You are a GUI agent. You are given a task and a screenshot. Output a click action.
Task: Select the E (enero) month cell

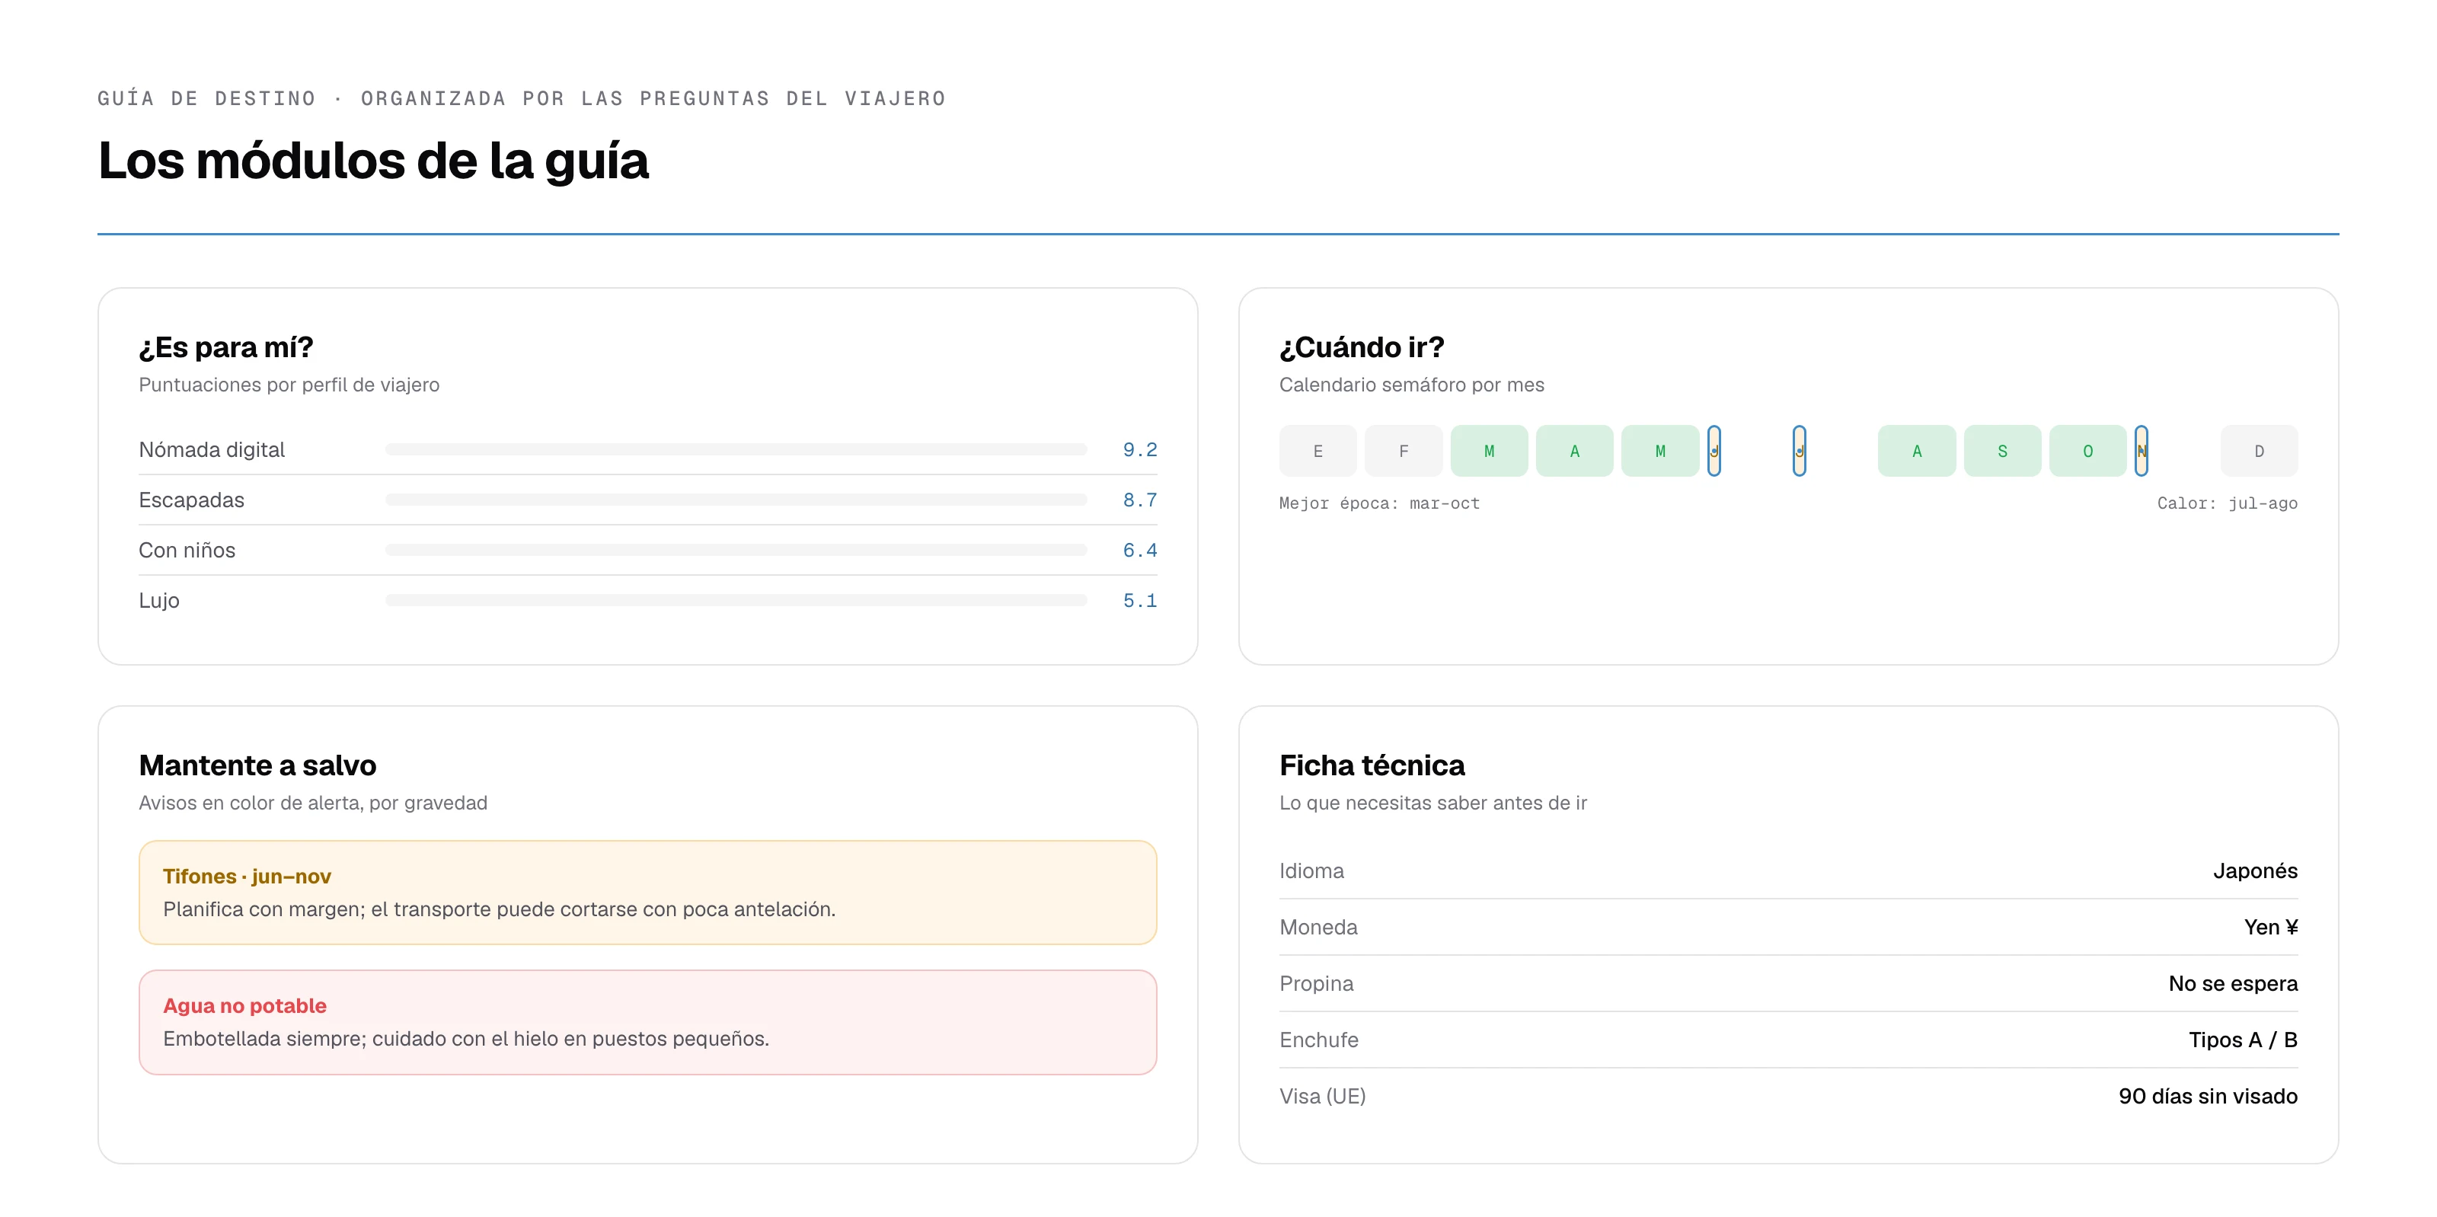tap(1318, 450)
